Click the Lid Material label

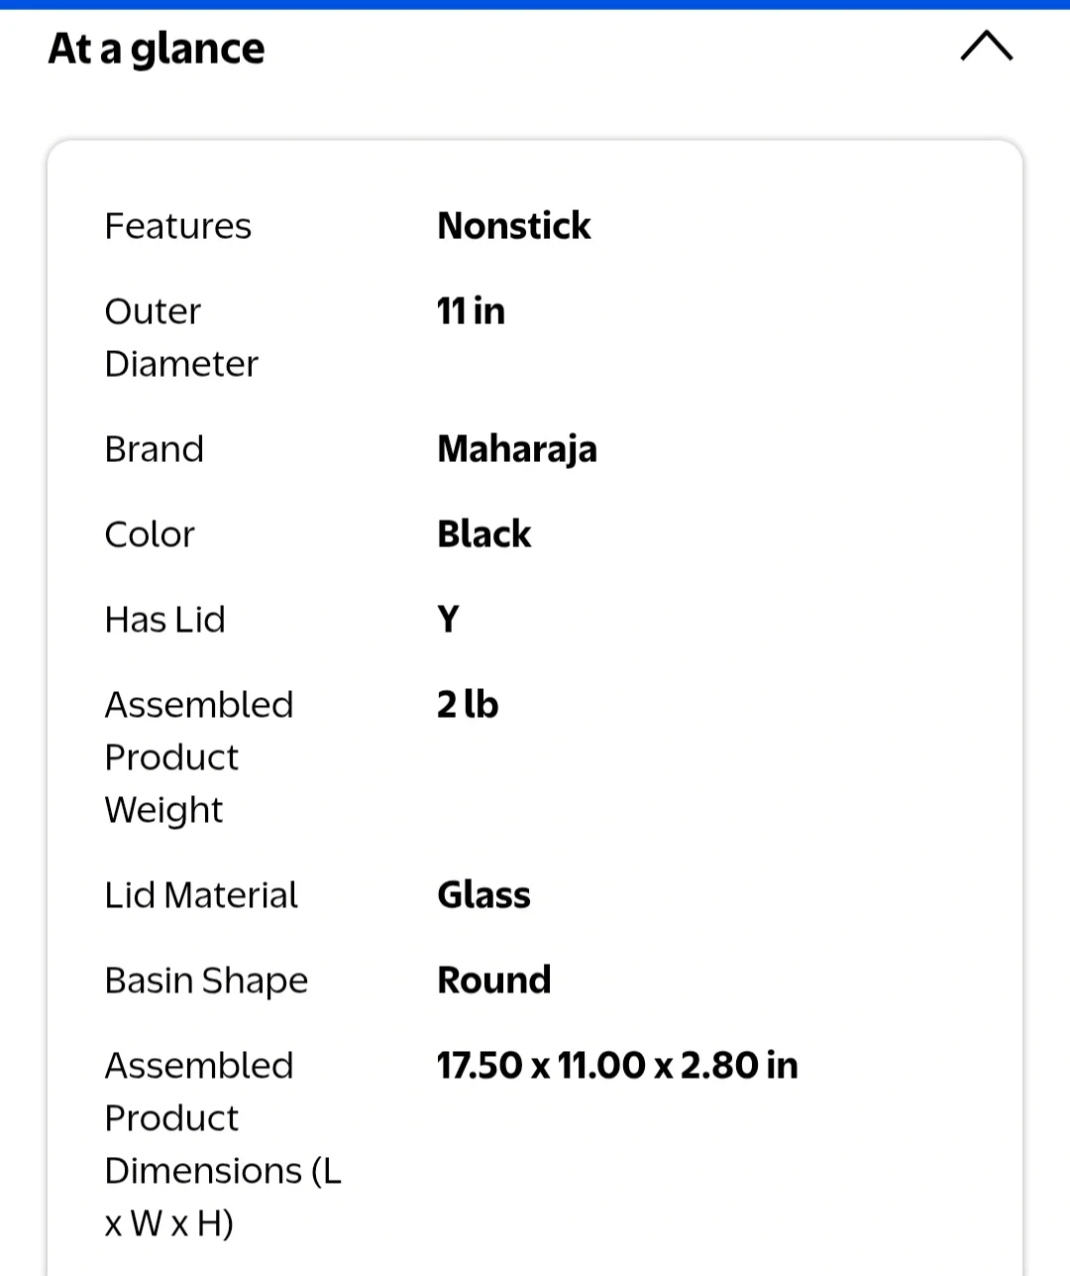pos(201,895)
